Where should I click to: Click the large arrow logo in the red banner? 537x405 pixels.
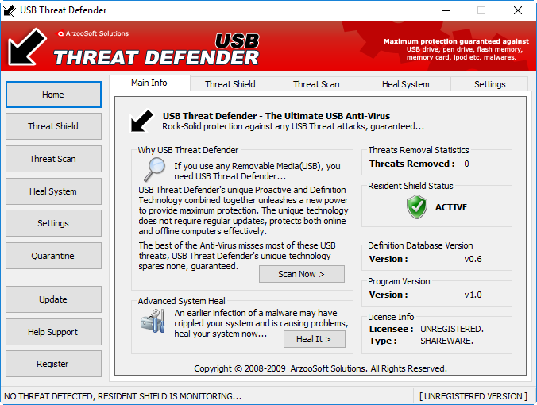[x=27, y=47]
